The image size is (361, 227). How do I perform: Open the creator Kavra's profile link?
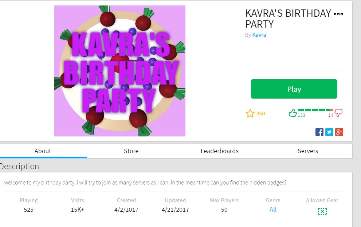pyautogui.click(x=259, y=35)
